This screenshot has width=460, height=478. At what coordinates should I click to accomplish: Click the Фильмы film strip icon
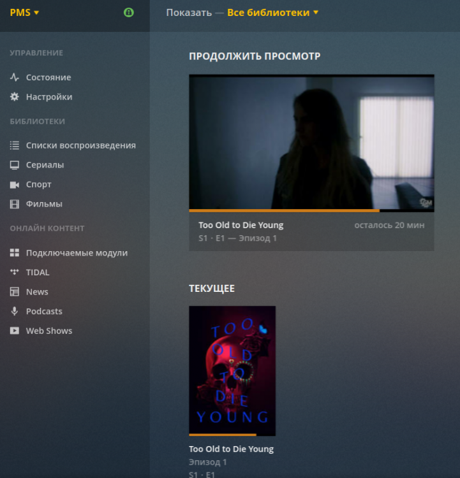click(x=15, y=204)
